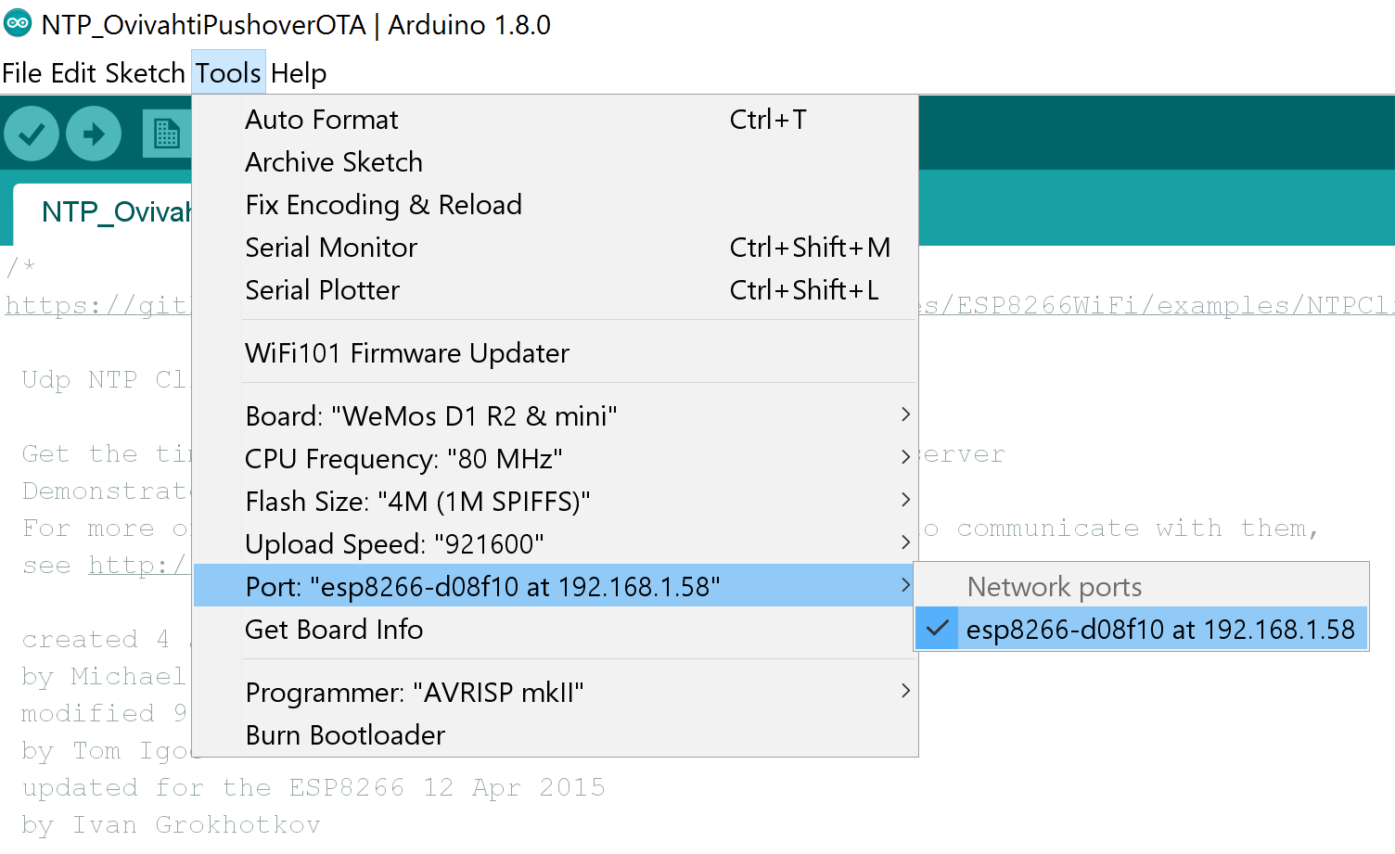Open the Sketch menu
This screenshot has width=1395, height=854.
(145, 73)
